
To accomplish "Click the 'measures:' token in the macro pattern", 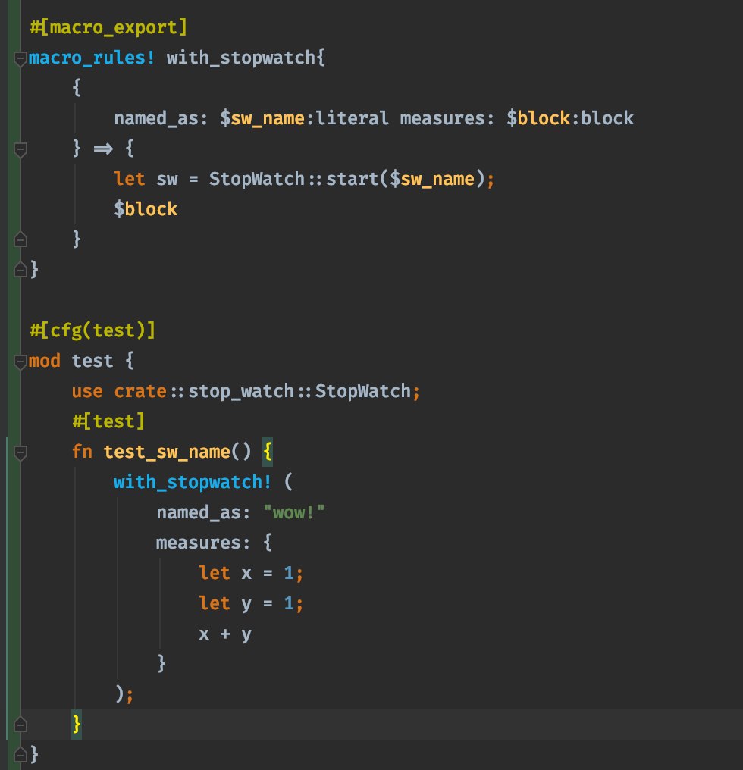I will pyautogui.click(x=447, y=118).
